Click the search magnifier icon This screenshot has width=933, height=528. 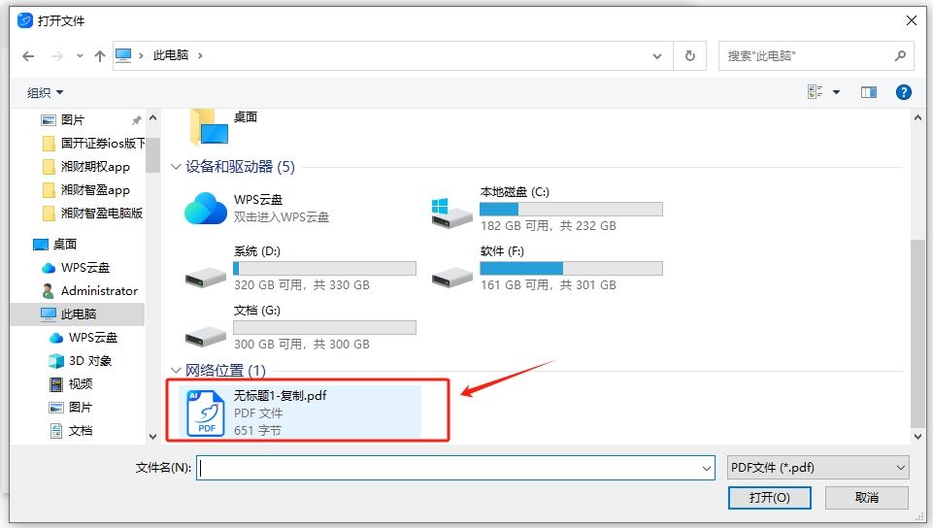click(x=900, y=56)
